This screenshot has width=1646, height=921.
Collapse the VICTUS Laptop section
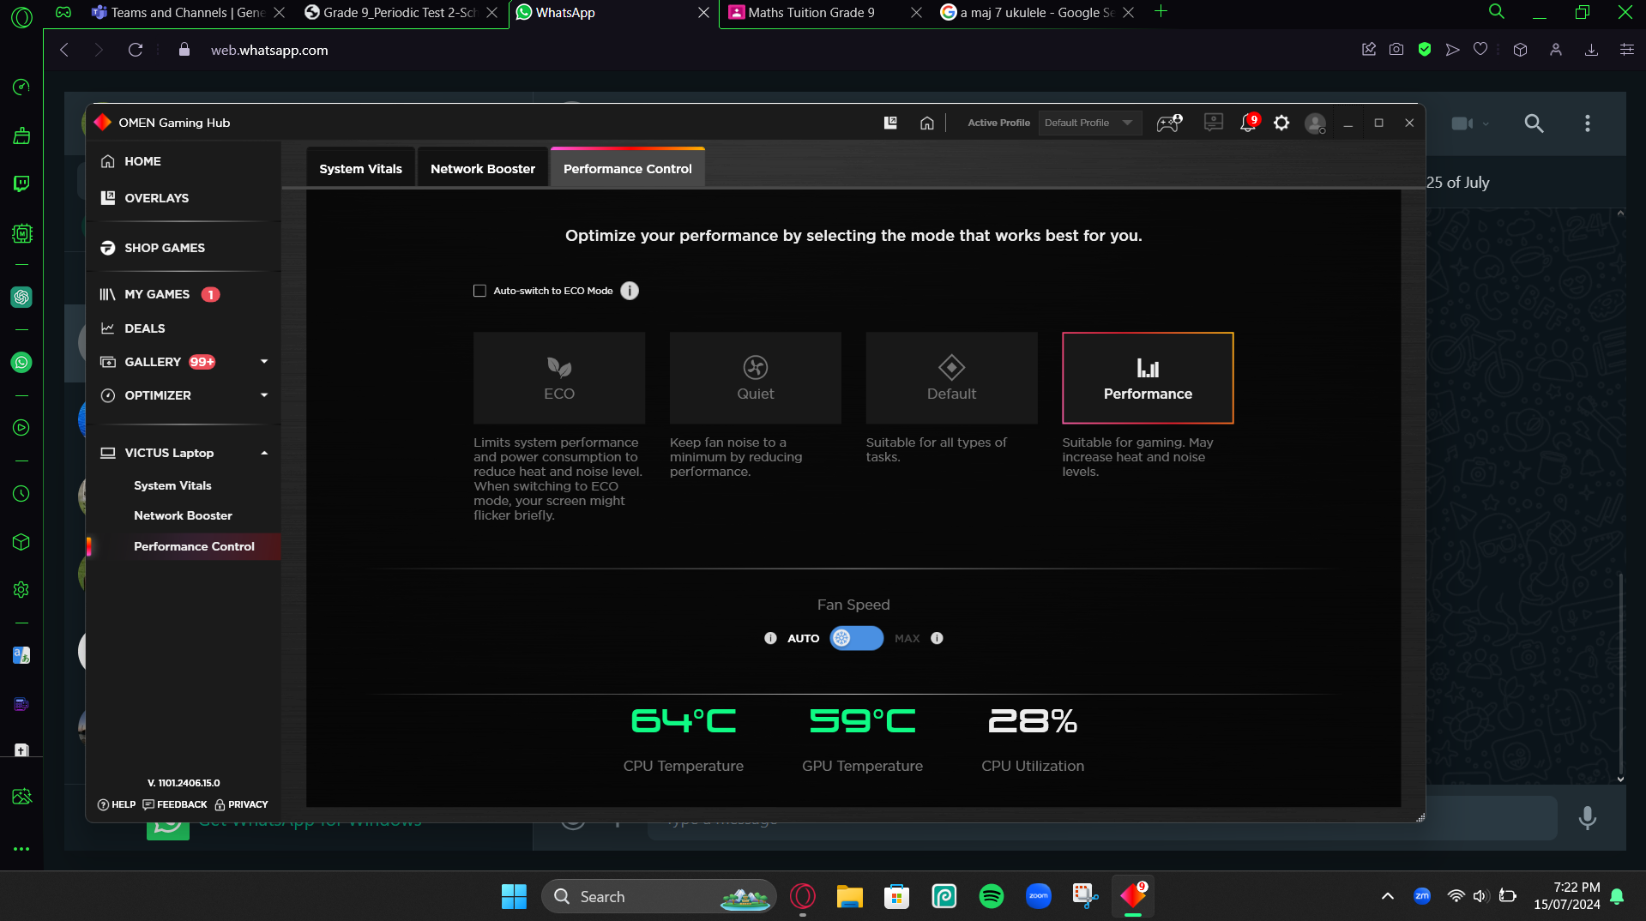[x=264, y=453]
